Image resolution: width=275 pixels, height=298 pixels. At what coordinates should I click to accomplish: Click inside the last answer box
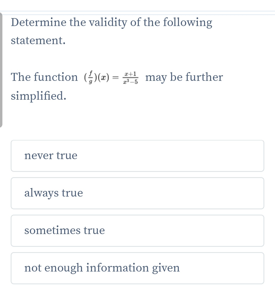tap(137, 268)
